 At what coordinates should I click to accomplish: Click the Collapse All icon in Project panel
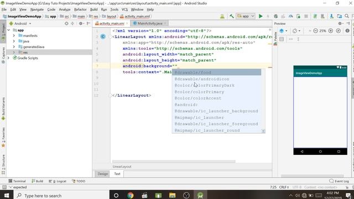pos(72,23)
